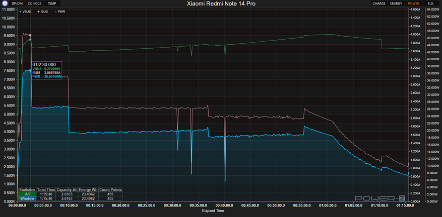This screenshot has height=217, width=442.
Task: Click the cursor marker at 0:02:30 on IBUS curve
Action: click(30, 35)
